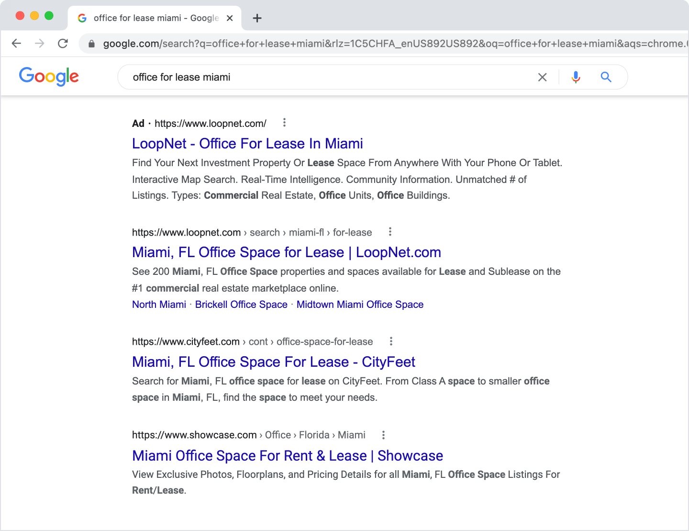Image resolution: width=689 pixels, height=531 pixels.
Task: Click the 'Ad' label on first result
Action: [x=138, y=124]
